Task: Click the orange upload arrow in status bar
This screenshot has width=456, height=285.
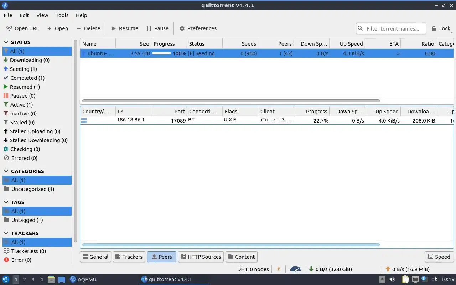Action: click(x=388, y=269)
